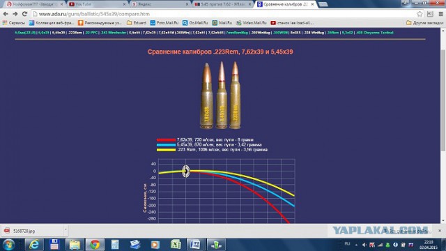Open the volume speaker tray icon
The image size is (446, 251).
point(364,245)
